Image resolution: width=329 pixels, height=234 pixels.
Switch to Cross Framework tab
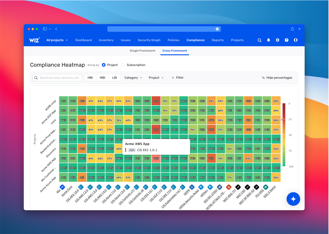pyautogui.click(x=175, y=51)
